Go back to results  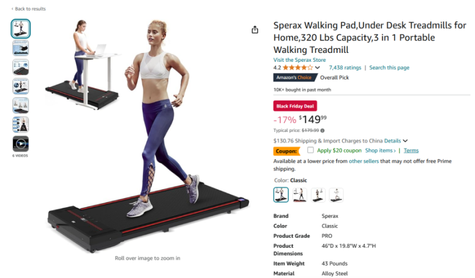(x=28, y=9)
